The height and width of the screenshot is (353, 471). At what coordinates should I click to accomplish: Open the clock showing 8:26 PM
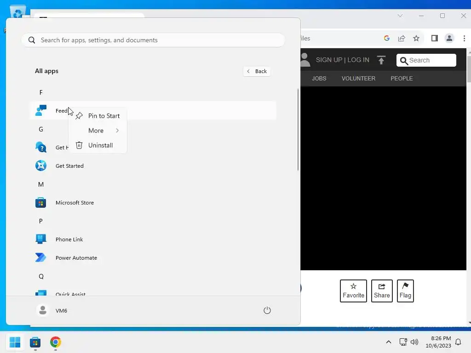[x=438, y=342]
